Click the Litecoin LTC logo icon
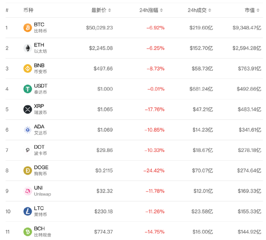The image size is (266, 240). [28, 211]
